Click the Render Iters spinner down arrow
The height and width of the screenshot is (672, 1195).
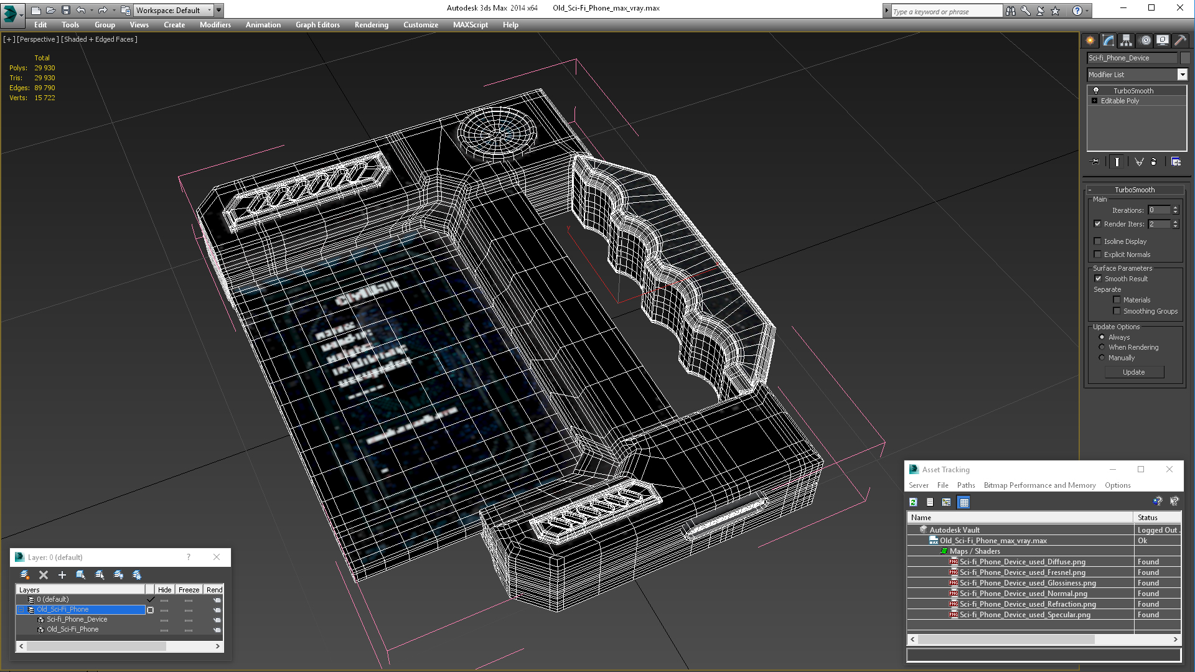click(1175, 226)
